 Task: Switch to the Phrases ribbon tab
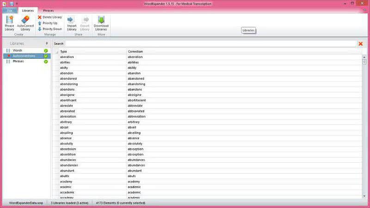click(48, 10)
